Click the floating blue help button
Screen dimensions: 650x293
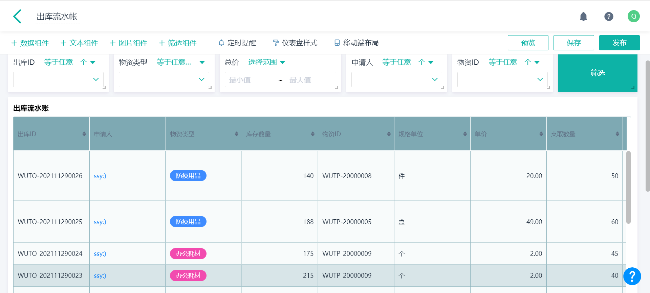632,276
